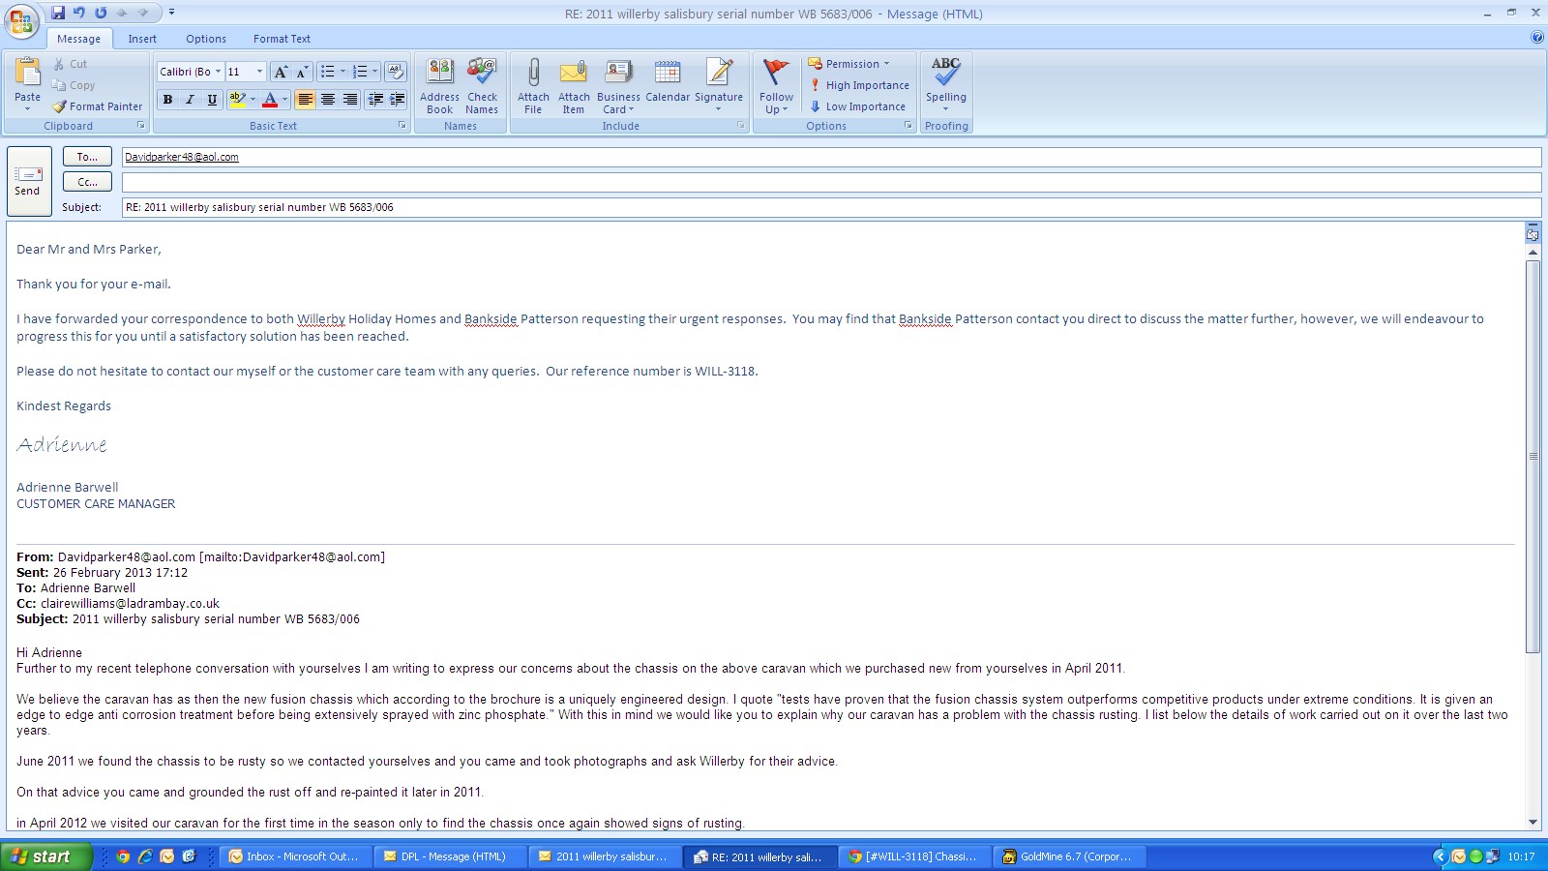This screenshot has height=871, width=1548.
Task: Expand the bullet style dropdown arrow
Action: [x=342, y=72]
